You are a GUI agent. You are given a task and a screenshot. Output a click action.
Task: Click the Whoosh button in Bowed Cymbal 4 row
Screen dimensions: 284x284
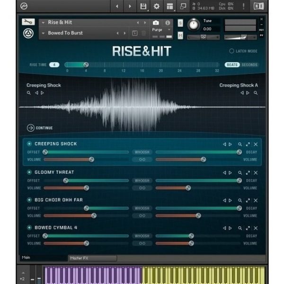[142, 236]
